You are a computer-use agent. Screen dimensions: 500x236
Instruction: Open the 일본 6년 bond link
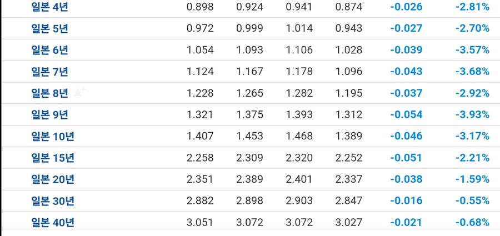point(50,50)
